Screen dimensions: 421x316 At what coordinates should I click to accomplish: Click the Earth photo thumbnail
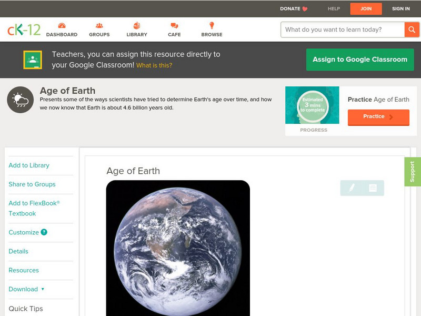[x=178, y=248]
